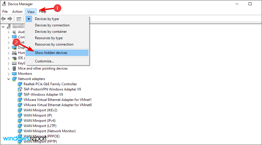Select TAP-Windows Adapter V9
Screen dimensions: 262x145
click(x=43, y=94)
